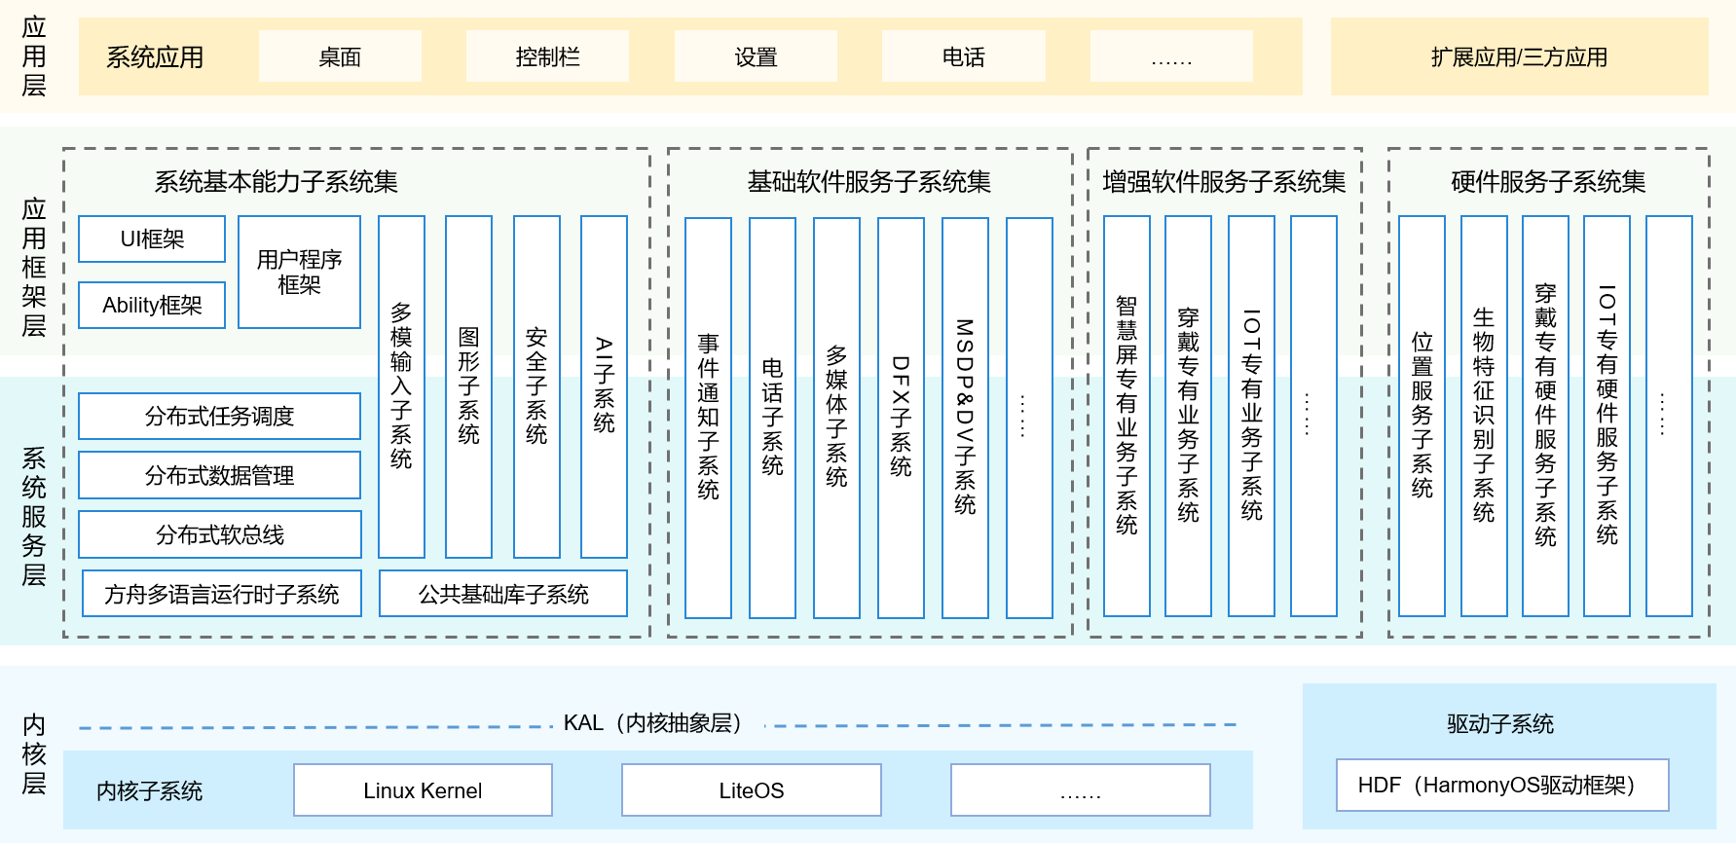Select the 扩展应用/三方应用 block
The image size is (1736, 843).
coord(1519,56)
